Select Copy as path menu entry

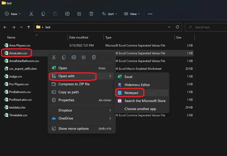tap(69, 92)
